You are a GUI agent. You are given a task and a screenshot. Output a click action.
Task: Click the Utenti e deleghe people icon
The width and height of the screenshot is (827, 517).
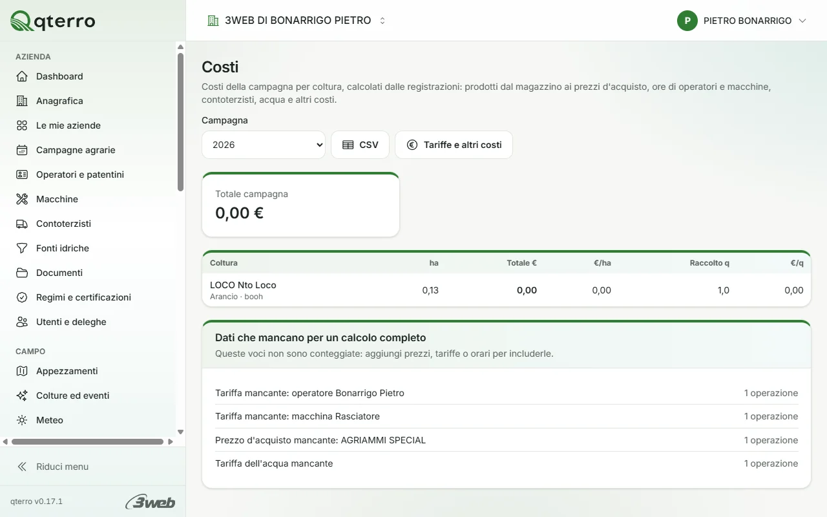pyautogui.click(x=22, y=322)
